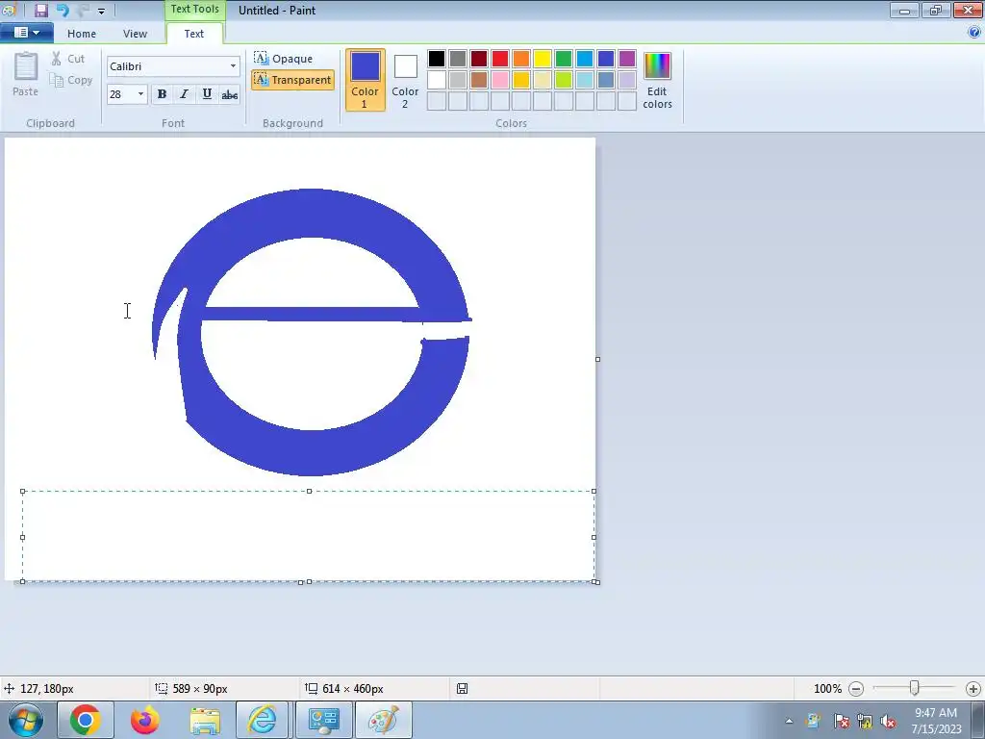The image size is (985, 739).
Task: Select Color 2 background button
Action: 405,80
